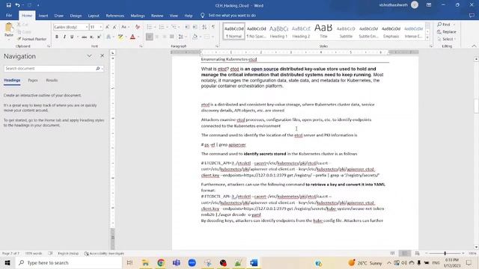
Task: Switch to the Review ribbon tab
Action: 157,16
